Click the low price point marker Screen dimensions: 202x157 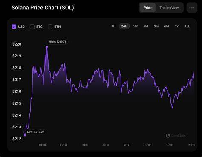coord(25,135)
